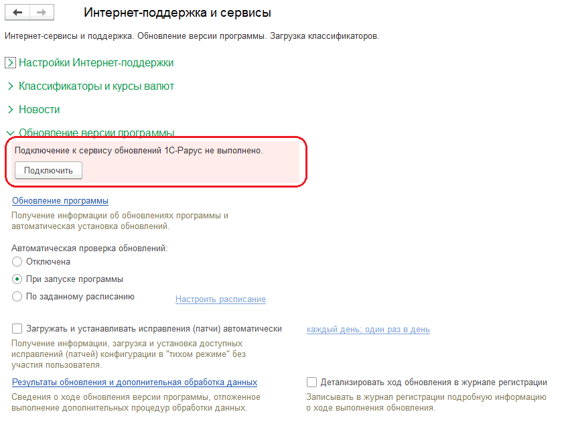Open the Классификаторы и курсы валют heading
This screenshot has width=574, height=424.
pyautogui.click(x=96, y=86)
